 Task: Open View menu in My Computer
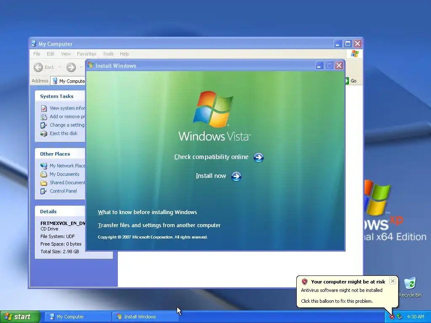pyautogui.click(x=66, y=54)
